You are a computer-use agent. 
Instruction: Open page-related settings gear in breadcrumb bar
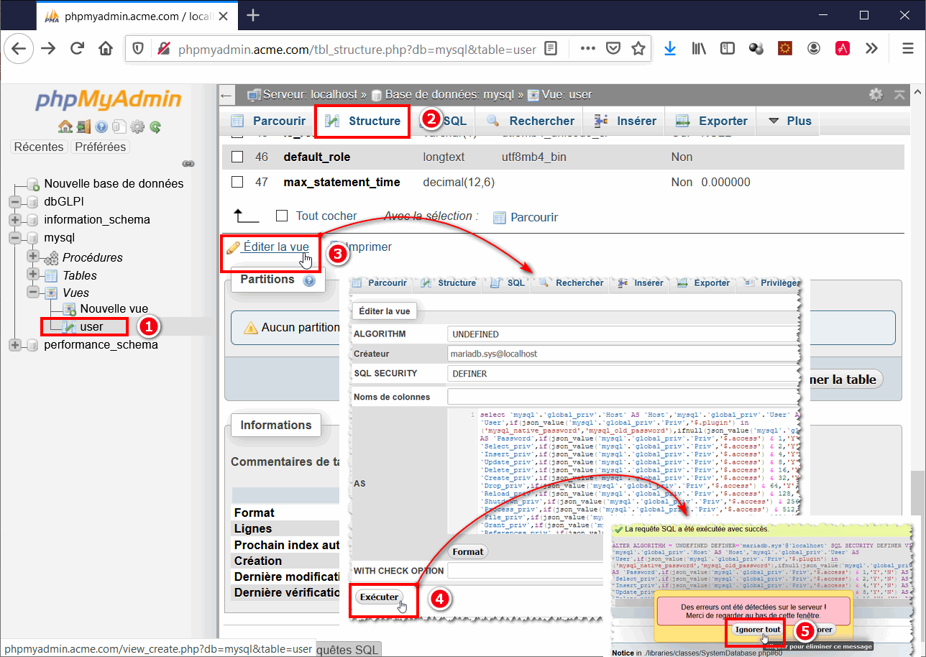[x=876, y=94]
